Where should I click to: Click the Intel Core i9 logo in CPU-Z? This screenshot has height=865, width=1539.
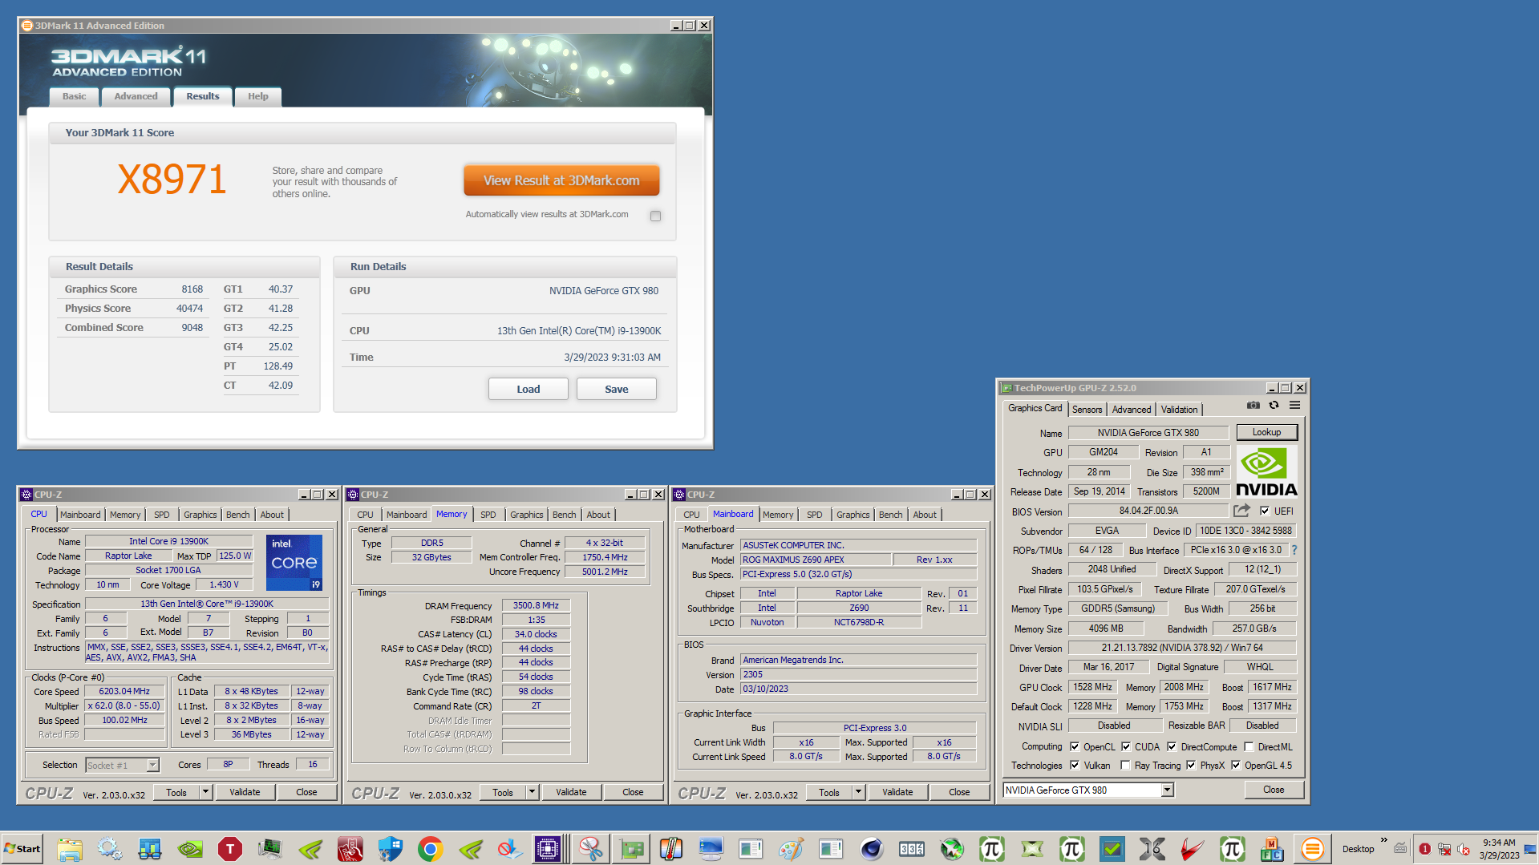294,563
